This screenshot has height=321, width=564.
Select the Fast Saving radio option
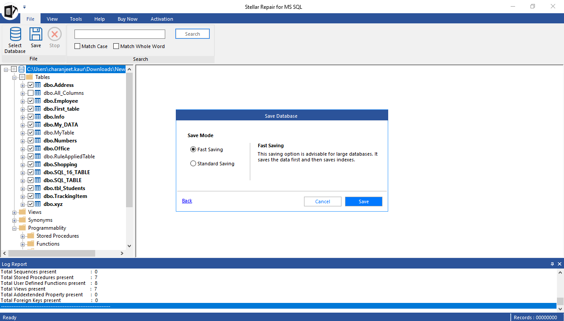[x=193, y=149]
